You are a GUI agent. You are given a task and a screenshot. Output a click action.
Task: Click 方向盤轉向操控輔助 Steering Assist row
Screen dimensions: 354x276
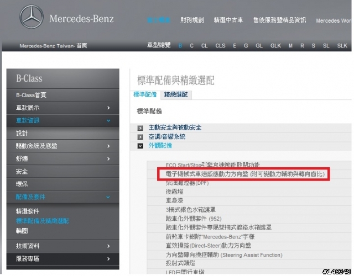tap(249, 255)
